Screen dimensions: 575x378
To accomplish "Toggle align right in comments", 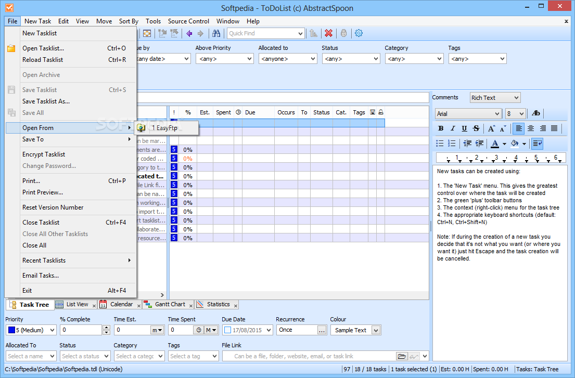I will 542,128.
